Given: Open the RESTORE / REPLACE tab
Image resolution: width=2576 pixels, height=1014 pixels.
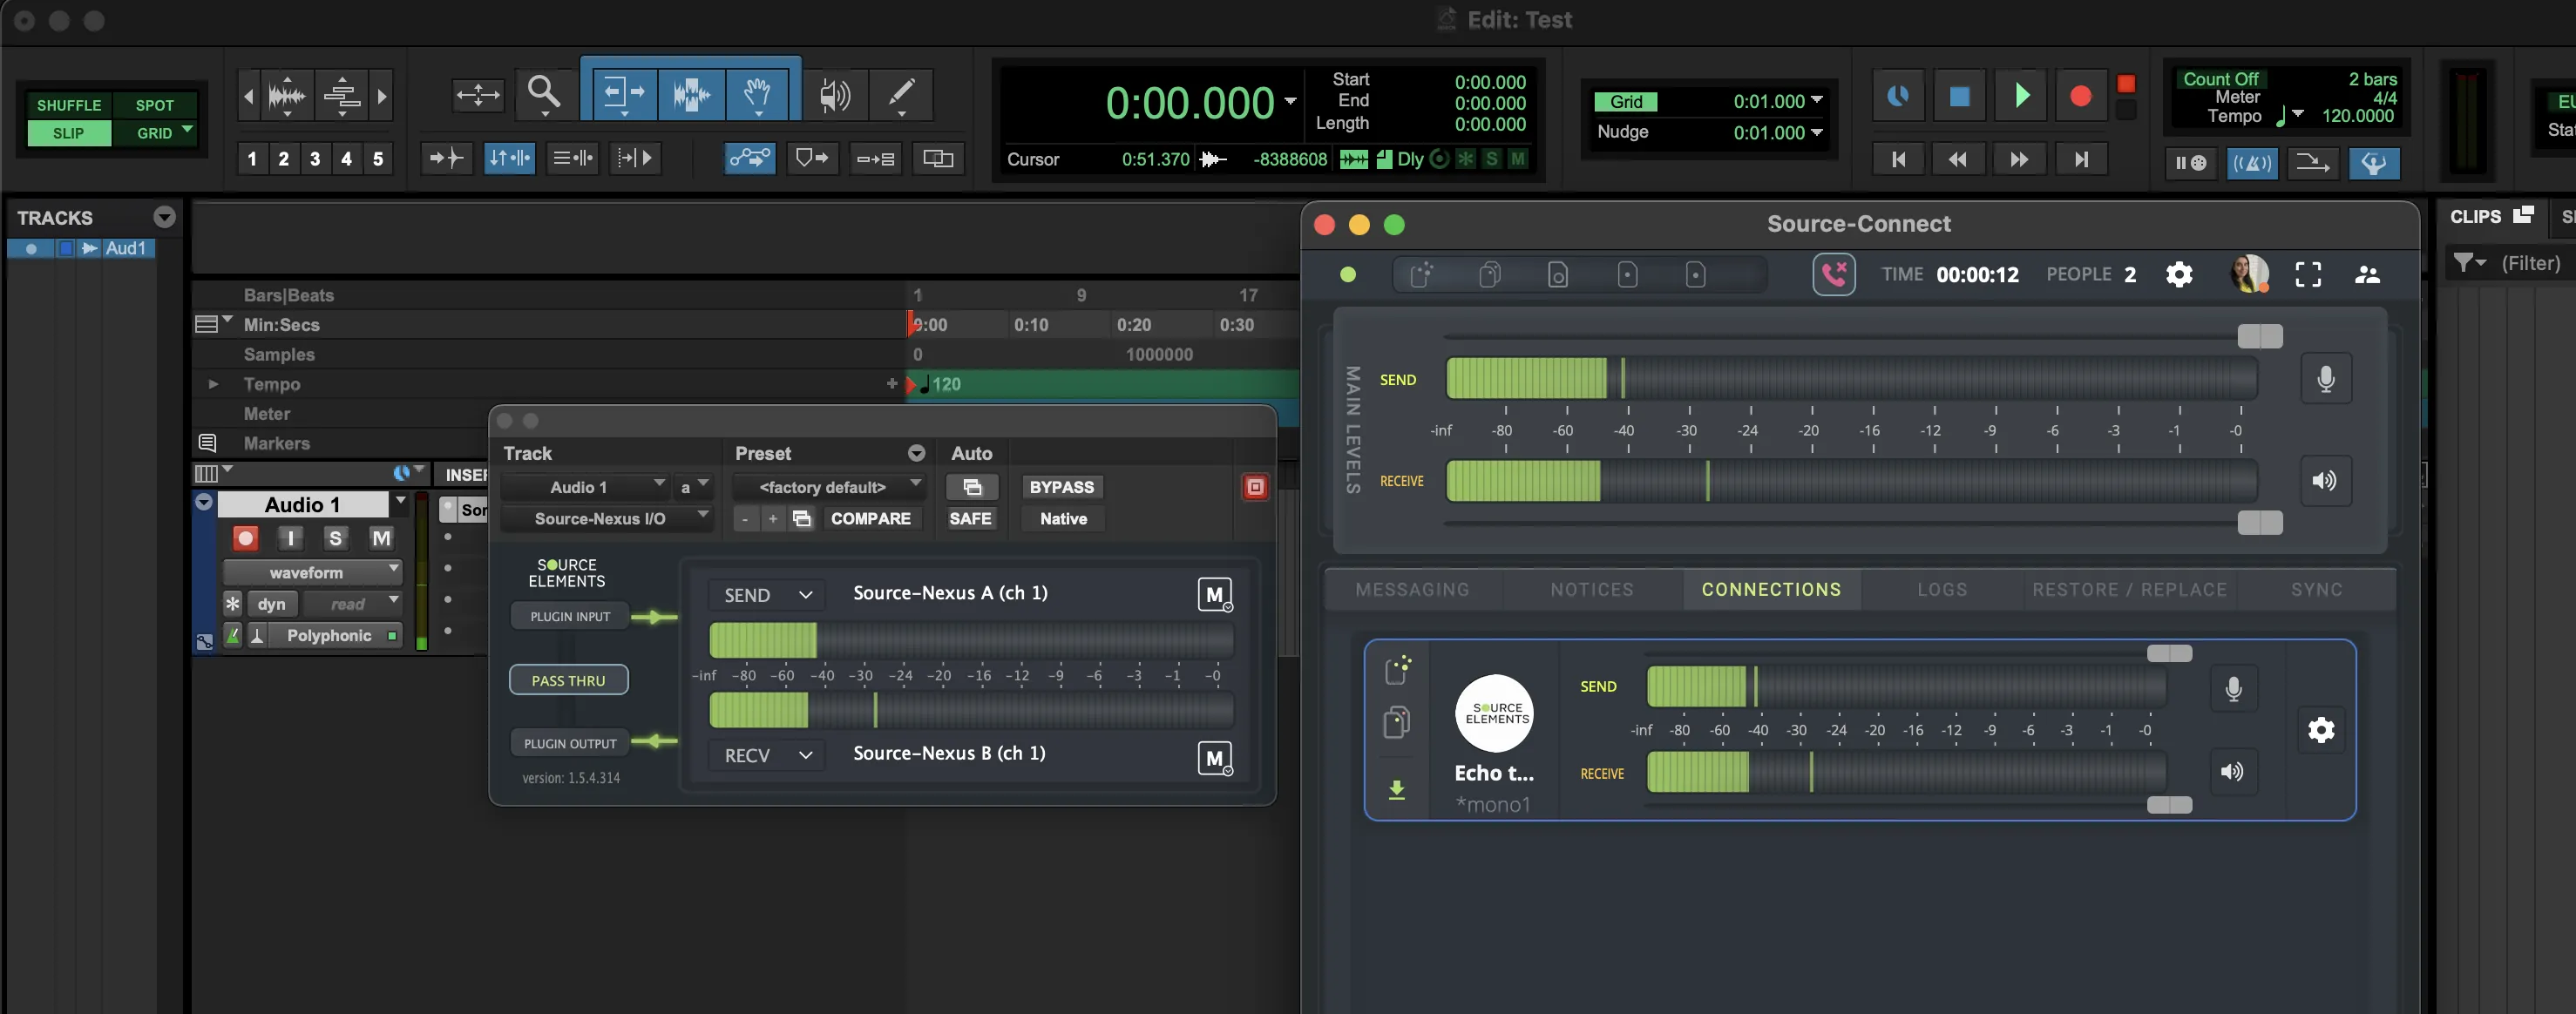Looking at the screenshot, I should coord(2129,590).
